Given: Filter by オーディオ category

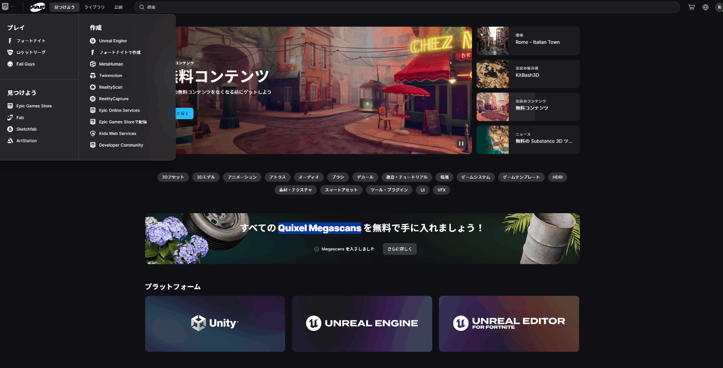Looking at the screenshot, I should coord(309,177).
